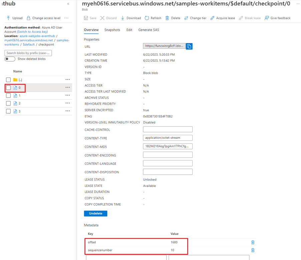Click the URL text field
This screenshot has width=301, height=260.
[164, 46]
